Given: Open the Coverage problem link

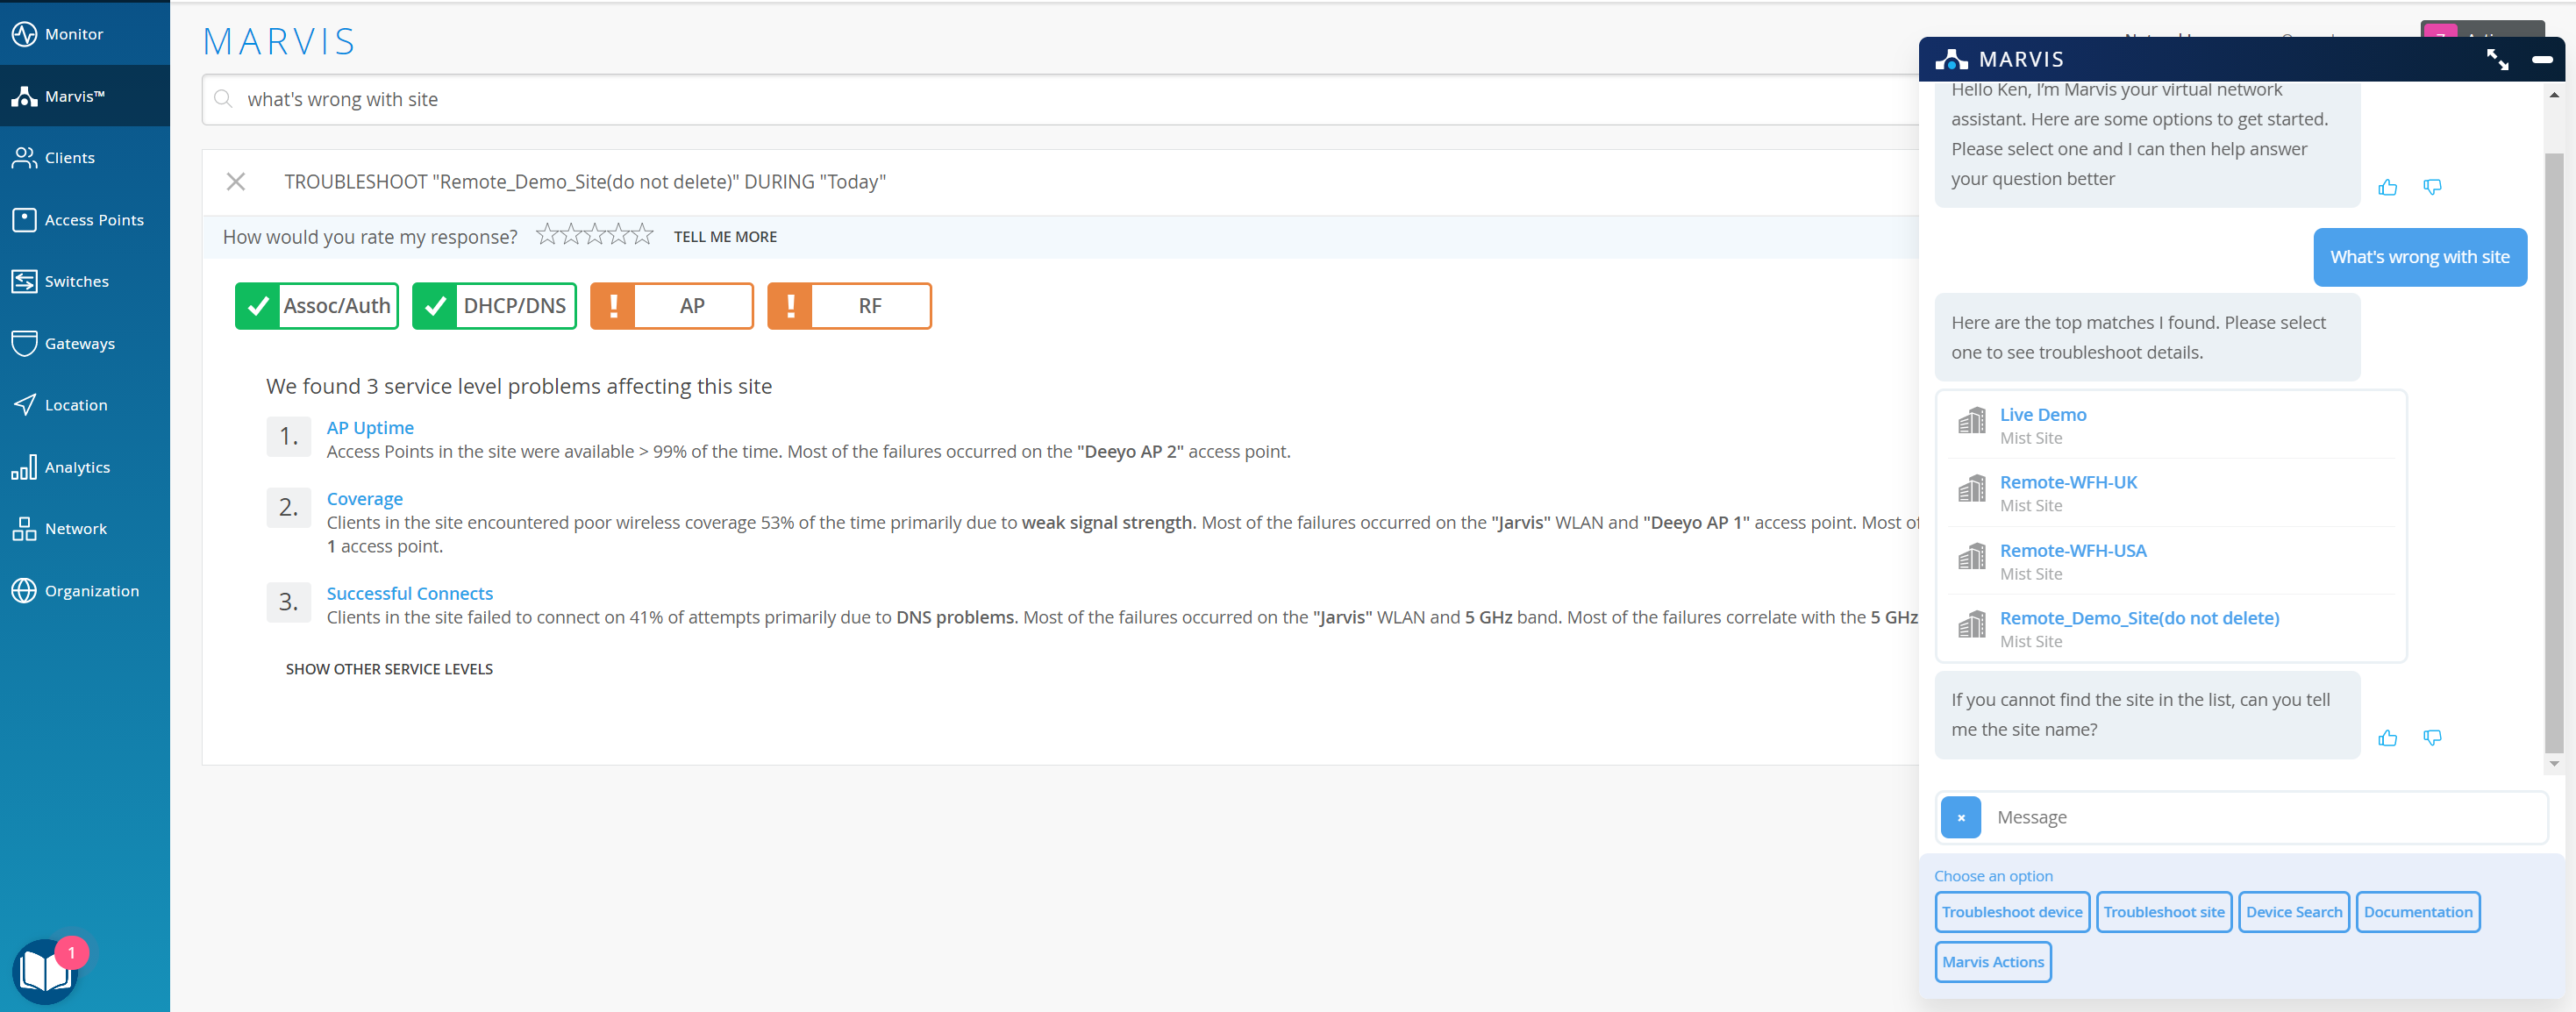Looking at the screenshot, I should coord(364,499).
